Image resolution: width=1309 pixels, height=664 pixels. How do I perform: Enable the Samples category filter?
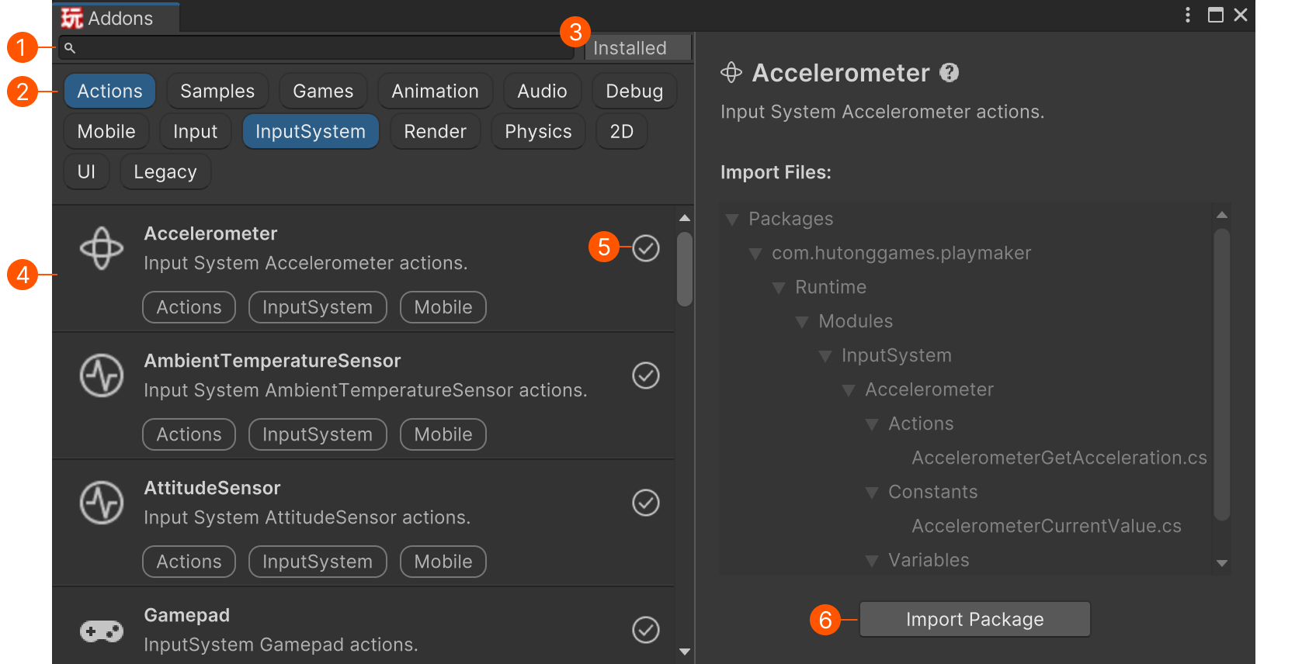coord(217,91)
